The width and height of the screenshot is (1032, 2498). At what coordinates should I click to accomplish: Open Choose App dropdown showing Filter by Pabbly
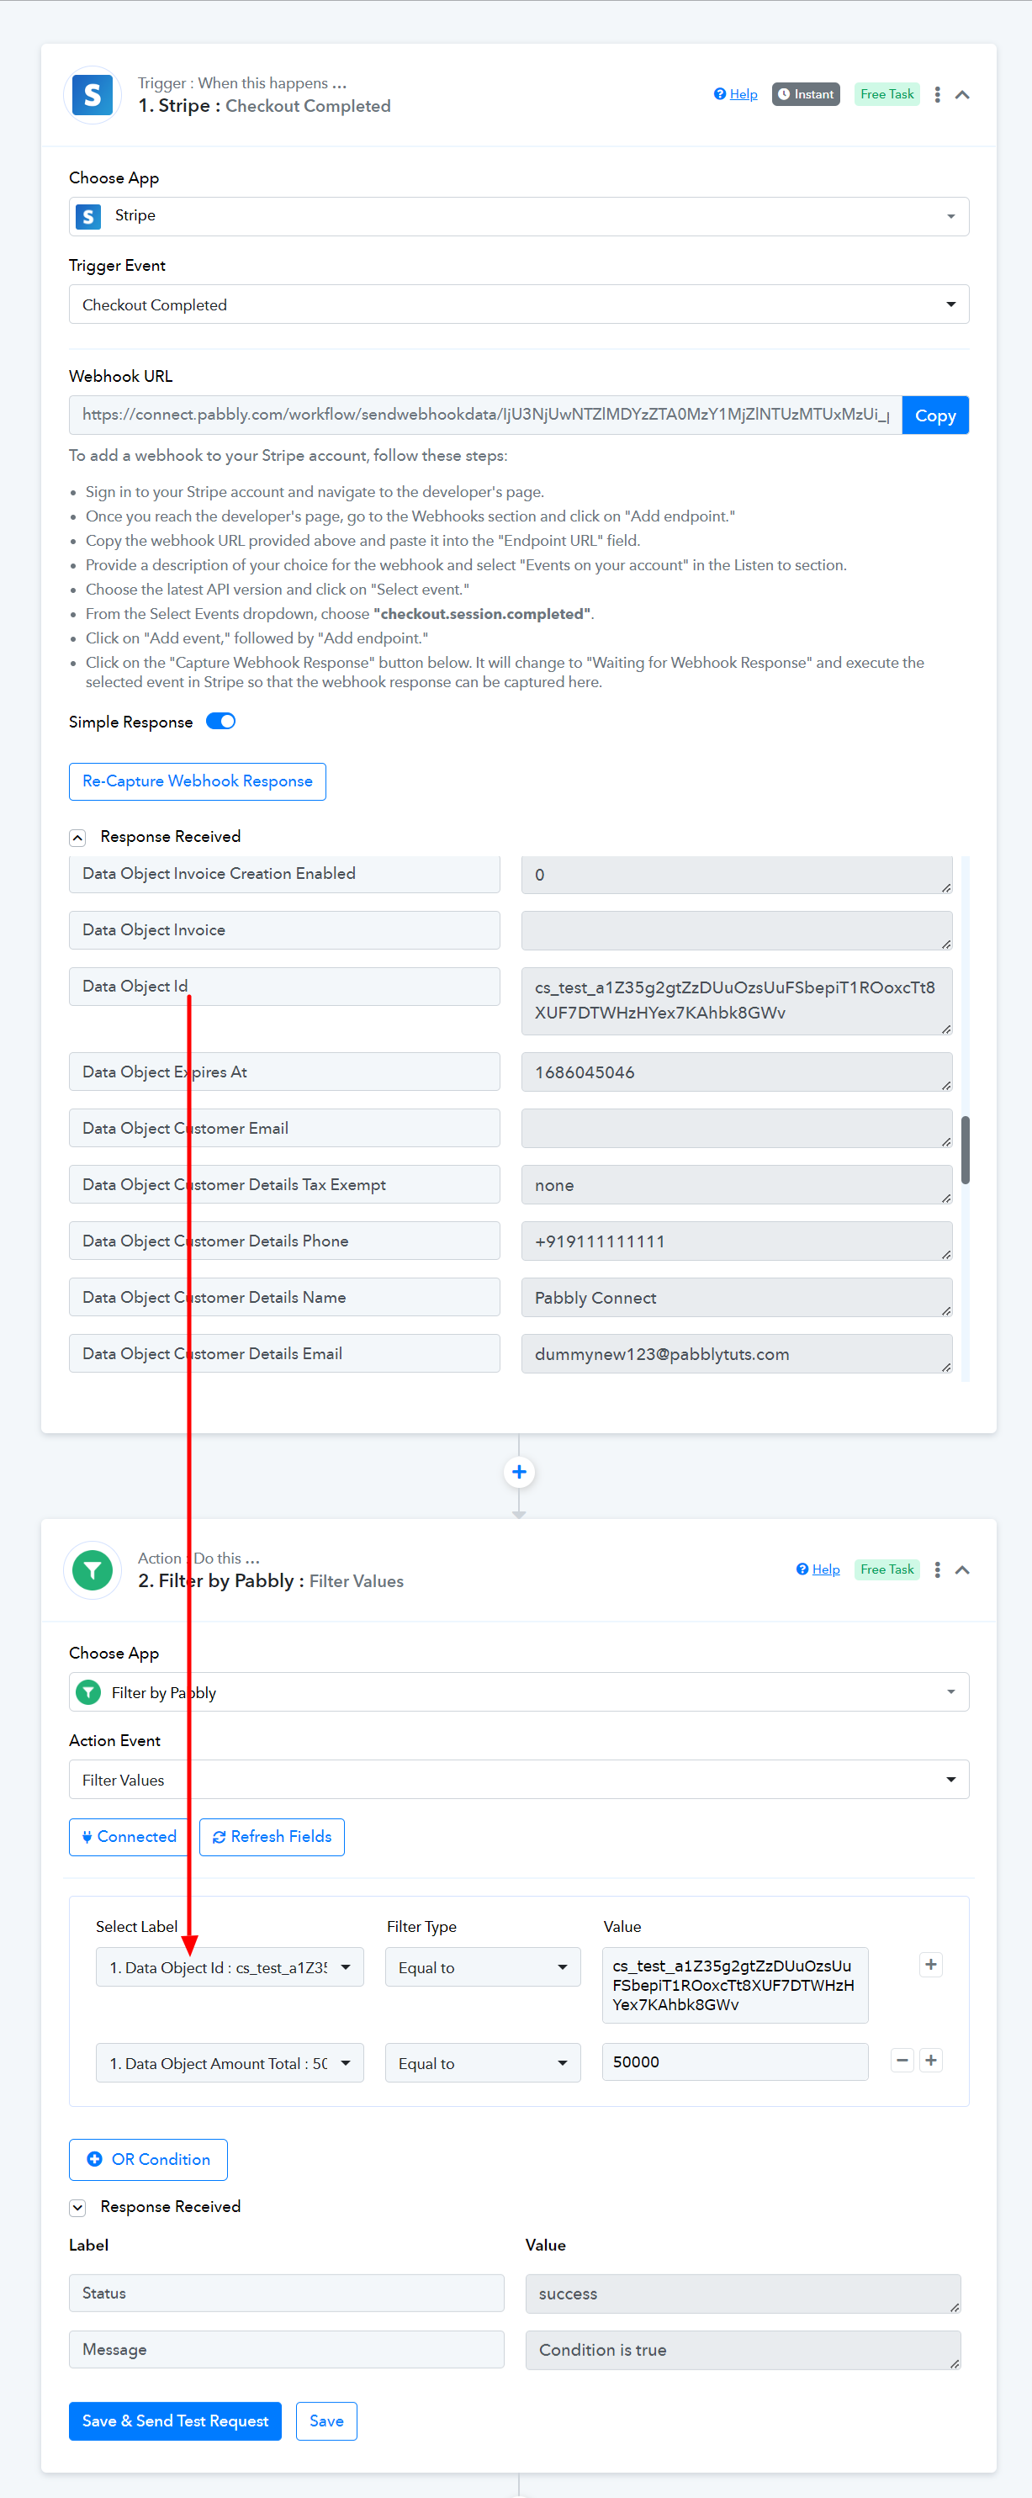519,1692
